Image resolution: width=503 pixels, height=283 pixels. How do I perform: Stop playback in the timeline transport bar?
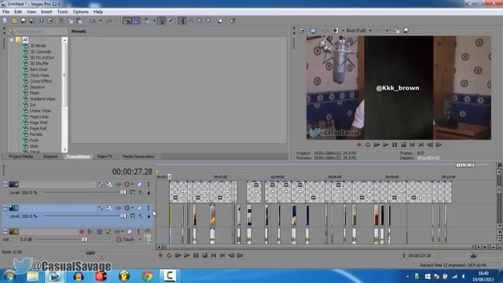(x=204, y=255)
